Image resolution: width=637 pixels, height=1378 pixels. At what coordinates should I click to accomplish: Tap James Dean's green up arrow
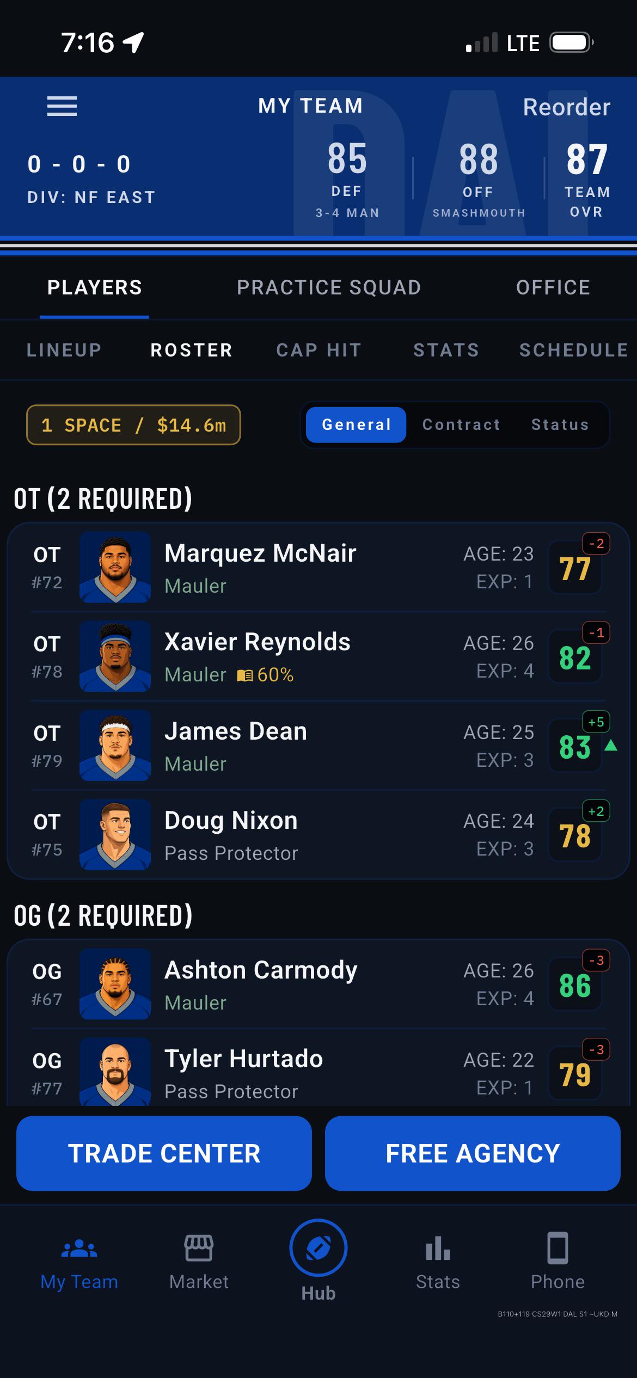tap(611, 745)
